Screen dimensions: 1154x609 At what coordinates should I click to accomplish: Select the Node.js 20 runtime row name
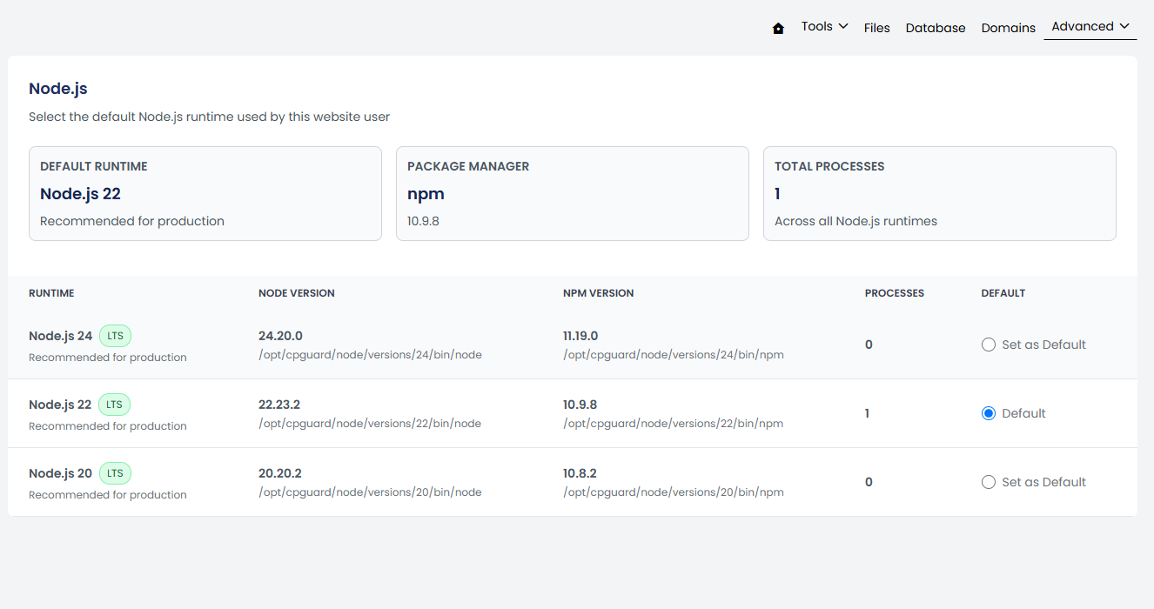point(60,473)
